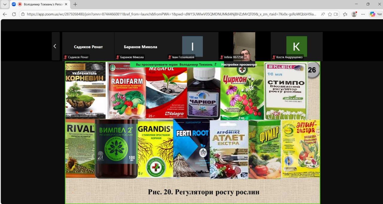Open the Настройки просмотра view options
Image resolution: width=383 pixels, height=204 pixels.
click(x=238, y=64)
